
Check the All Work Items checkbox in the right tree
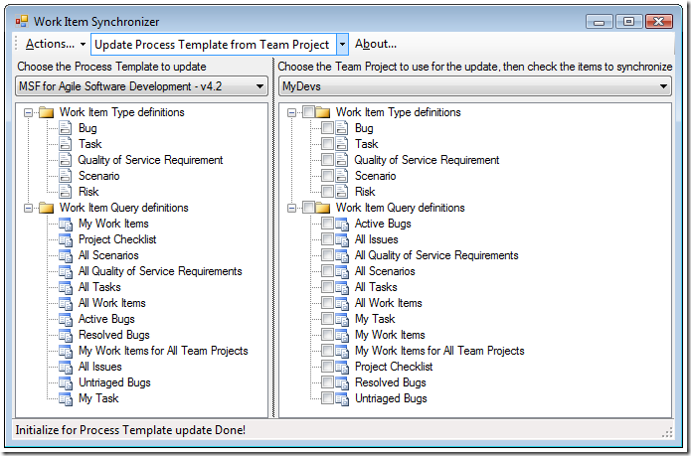pos(327,303)
